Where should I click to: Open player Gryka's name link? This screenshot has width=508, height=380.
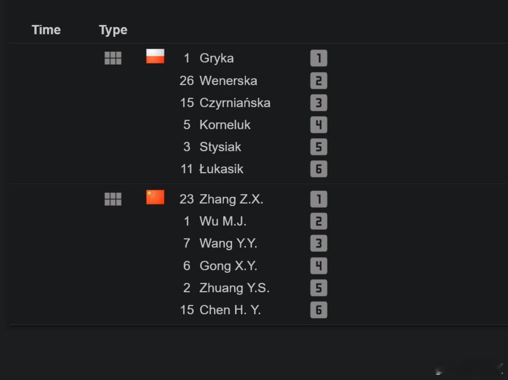point(216,58)
